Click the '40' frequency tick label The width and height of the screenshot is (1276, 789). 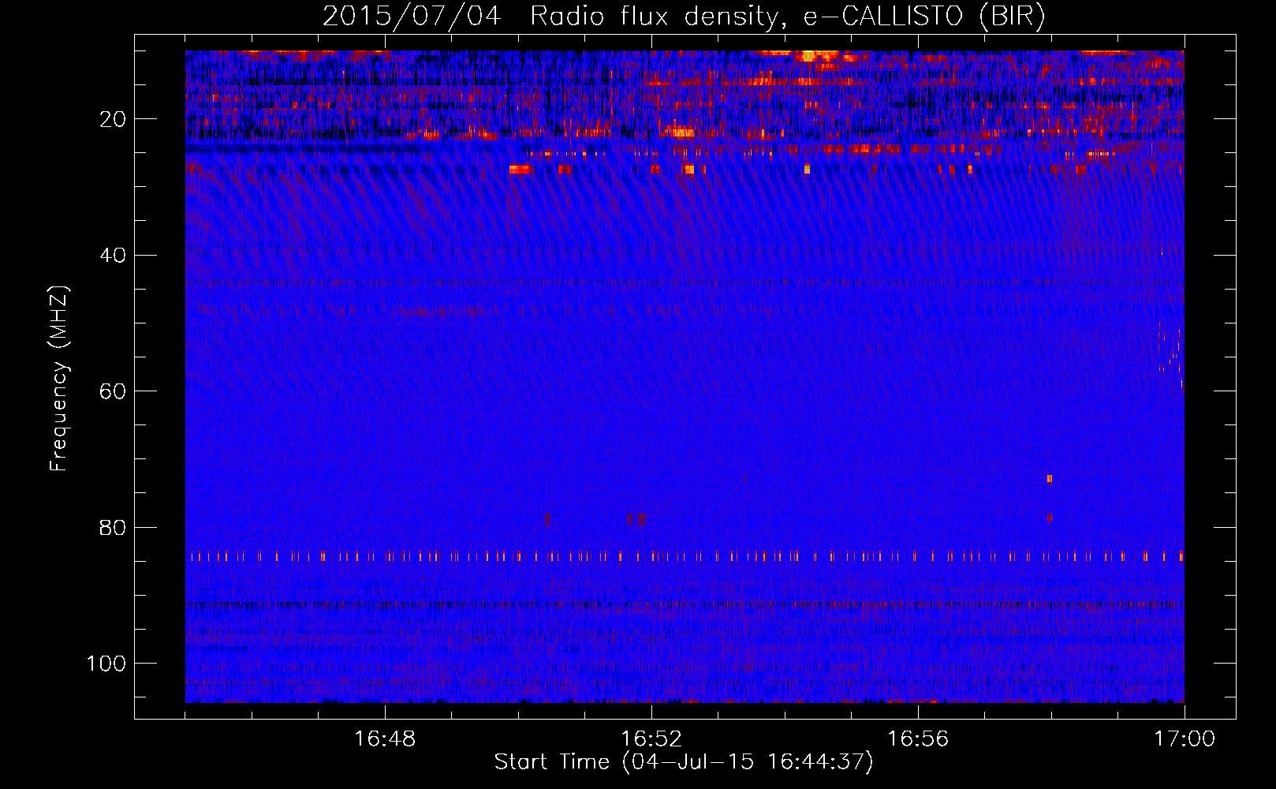(113, 256)
